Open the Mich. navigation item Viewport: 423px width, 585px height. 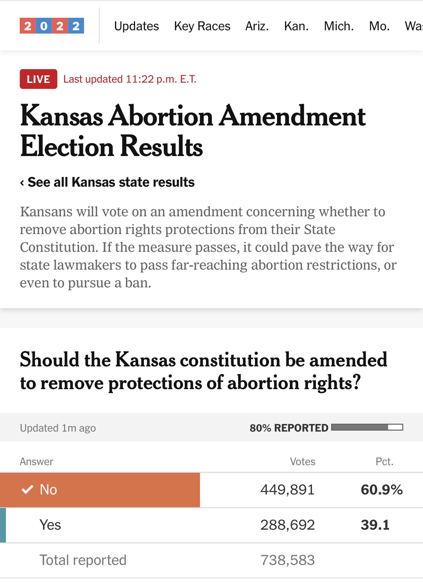coord(339,26)
